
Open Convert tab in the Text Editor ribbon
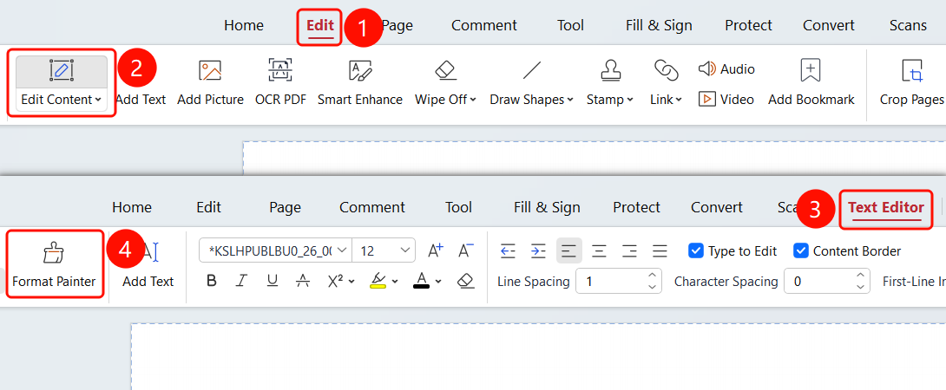click(x=717, y=208)
